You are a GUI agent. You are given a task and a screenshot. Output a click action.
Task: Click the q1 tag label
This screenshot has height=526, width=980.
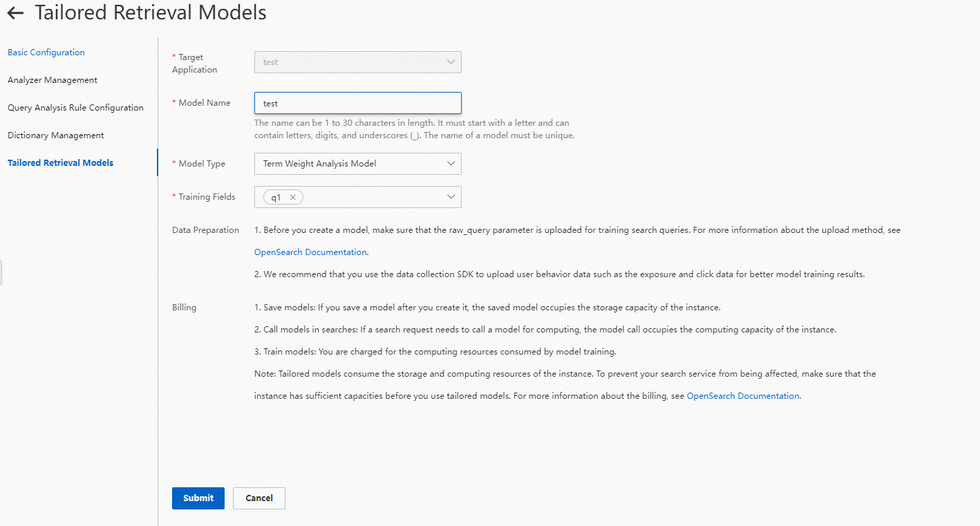[276, 198]
